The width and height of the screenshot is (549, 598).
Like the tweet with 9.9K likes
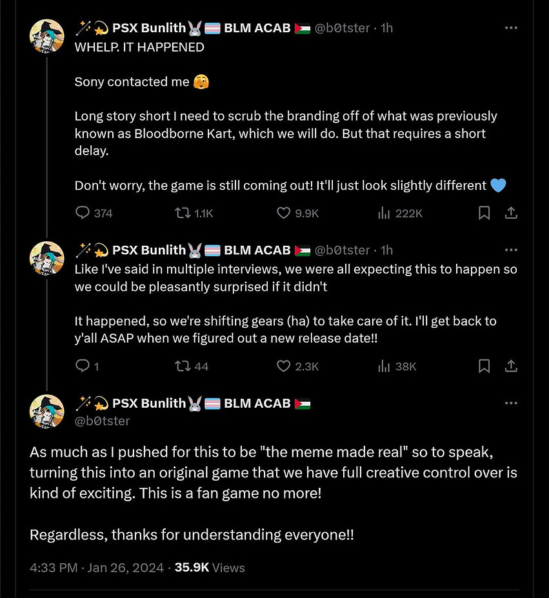(x=283, y=213)
